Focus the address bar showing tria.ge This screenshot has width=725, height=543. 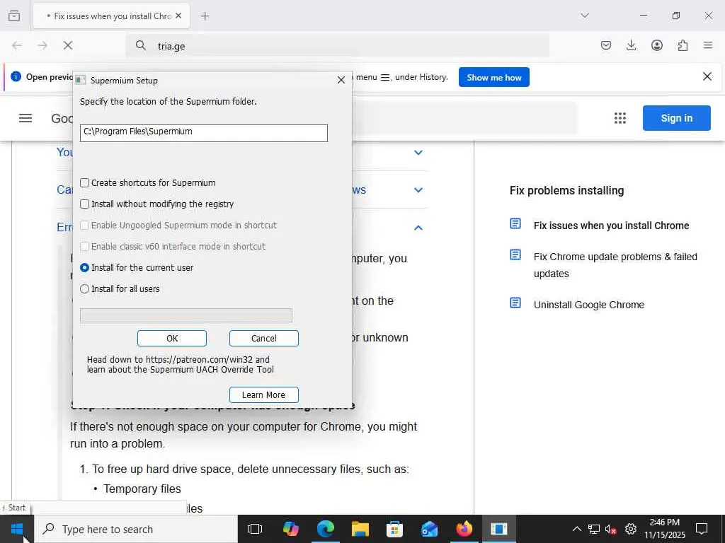tap(338, 46)
